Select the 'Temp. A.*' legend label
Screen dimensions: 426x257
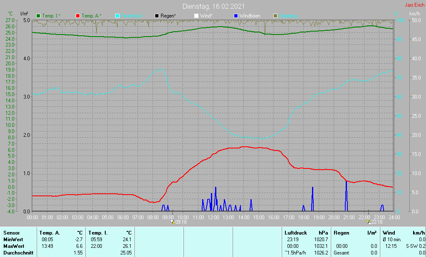pyautogui.click(x=91, y=16)
